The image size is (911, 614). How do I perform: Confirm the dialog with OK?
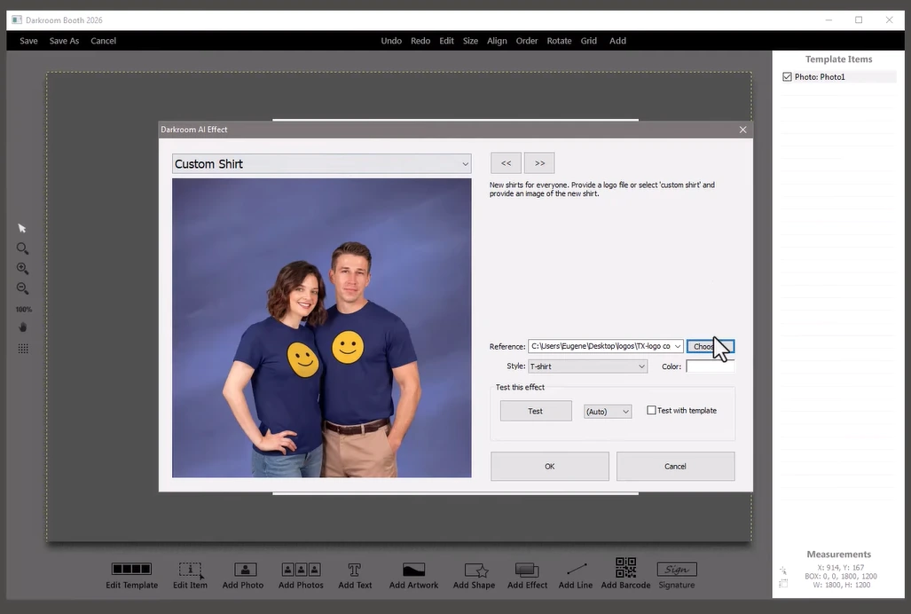click(550, 467)
